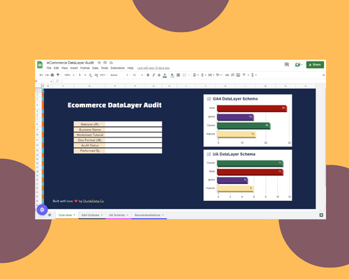The image size is (349, 279).
Task: Open the cell borders tool
Action: (178, 75)
